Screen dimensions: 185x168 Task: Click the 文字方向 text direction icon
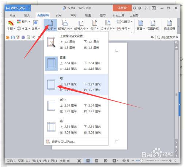click(x=107, y=23)
